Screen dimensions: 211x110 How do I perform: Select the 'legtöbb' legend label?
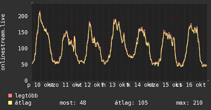[26, 96]
